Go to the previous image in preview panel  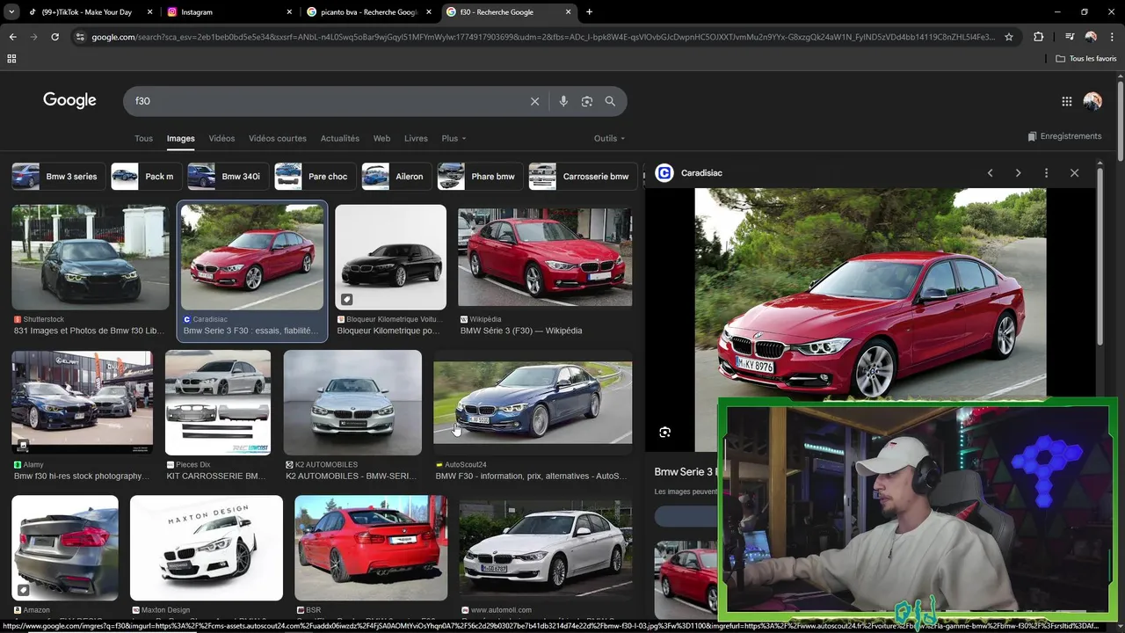[990, 173]
